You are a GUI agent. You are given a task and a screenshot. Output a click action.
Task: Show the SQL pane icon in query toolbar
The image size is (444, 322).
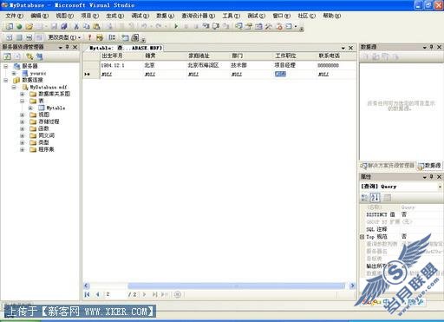coord(29,37)
